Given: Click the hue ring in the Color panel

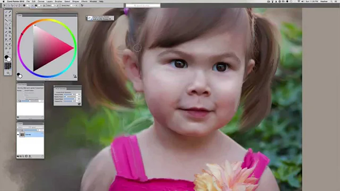Looking at the screenshot, I should click(47, 20).
